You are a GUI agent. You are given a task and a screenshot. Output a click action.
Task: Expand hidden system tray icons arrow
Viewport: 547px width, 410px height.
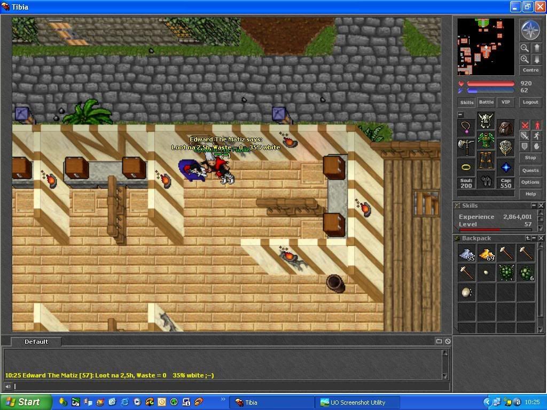(x=488, y=403)
